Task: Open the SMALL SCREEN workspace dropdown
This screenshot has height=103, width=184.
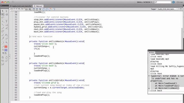Action: tap(144, 2)
